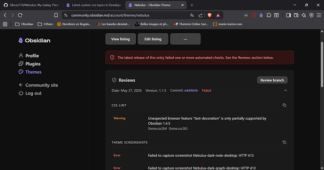Viewport: 324px width, 170px height.
Task: Click the View listing button
Action: [x=121, y=39]
